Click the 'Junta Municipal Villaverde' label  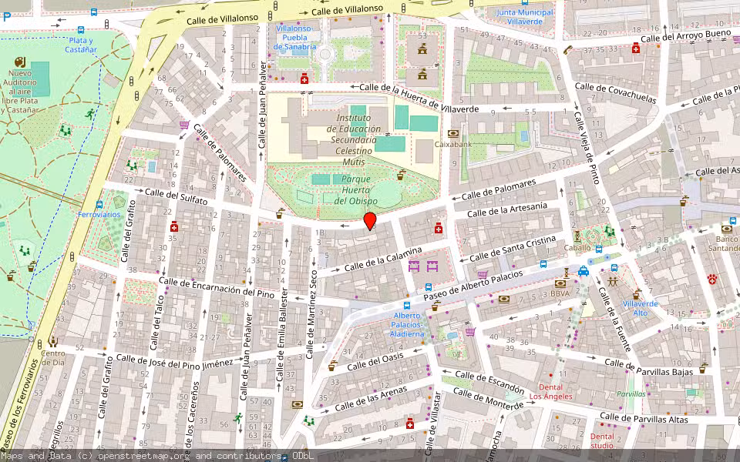pyautogui.click(x=525, y=17)
